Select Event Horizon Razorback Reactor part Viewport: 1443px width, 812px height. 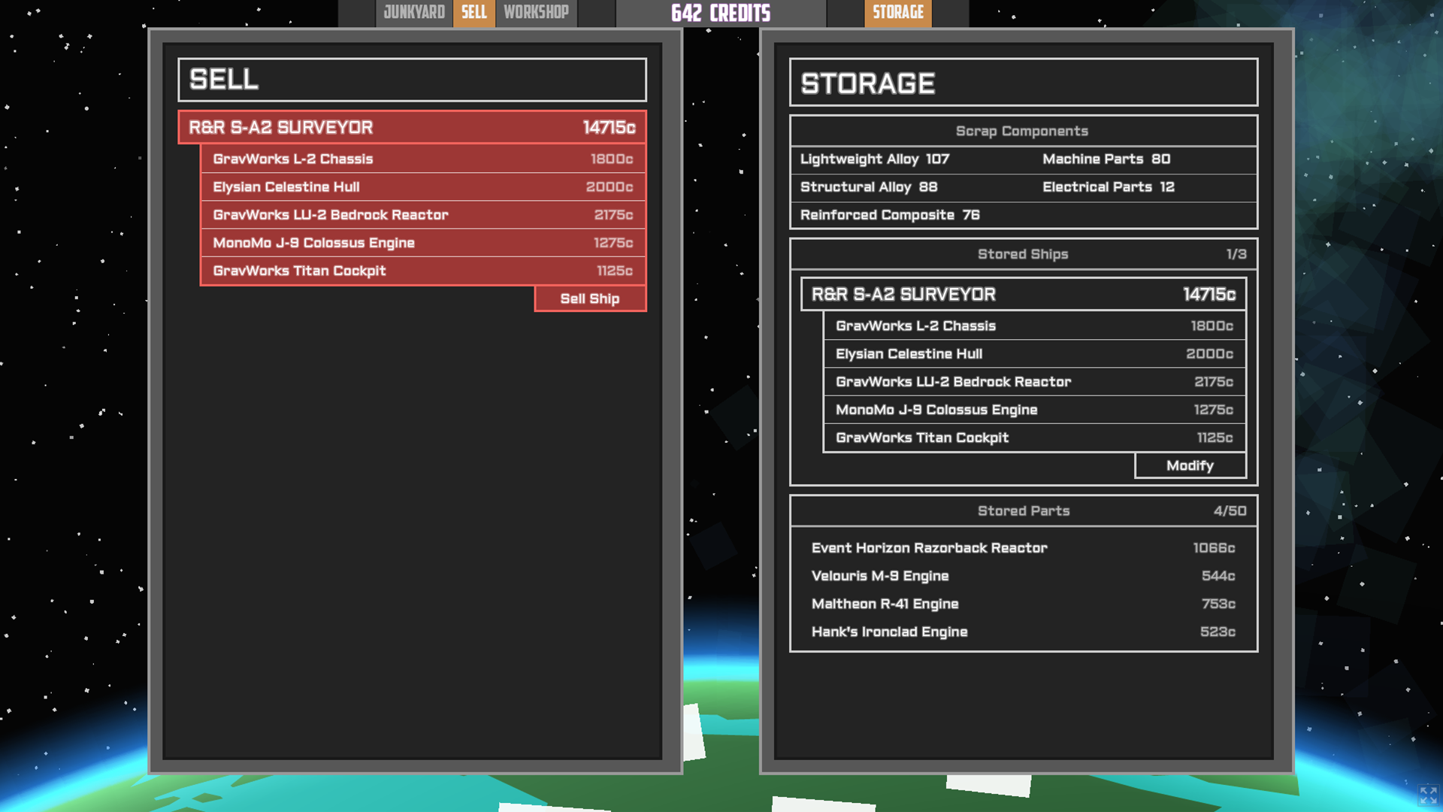1023,548
